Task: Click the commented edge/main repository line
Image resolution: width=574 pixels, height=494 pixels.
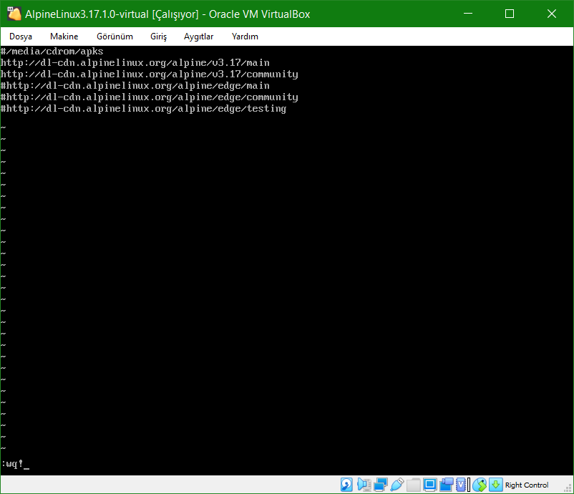Action: click(x=135, y=86)
